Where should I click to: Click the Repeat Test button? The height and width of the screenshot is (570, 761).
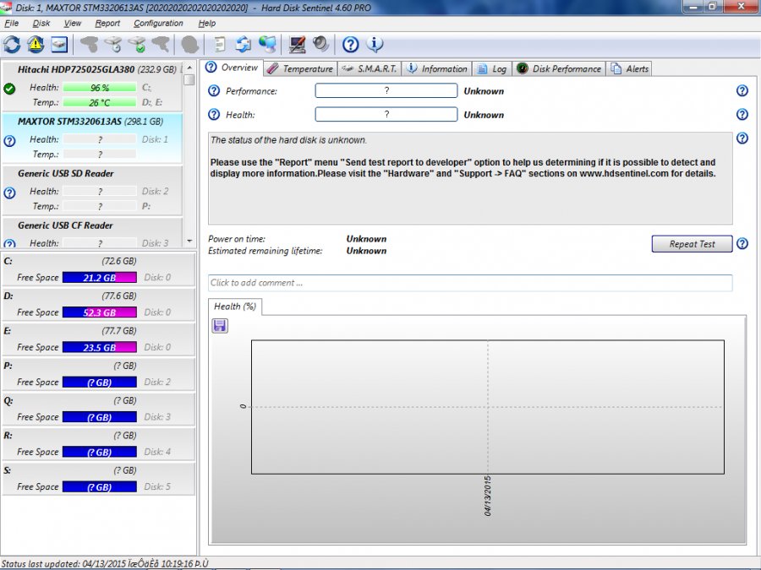click(x=692, y=244)
